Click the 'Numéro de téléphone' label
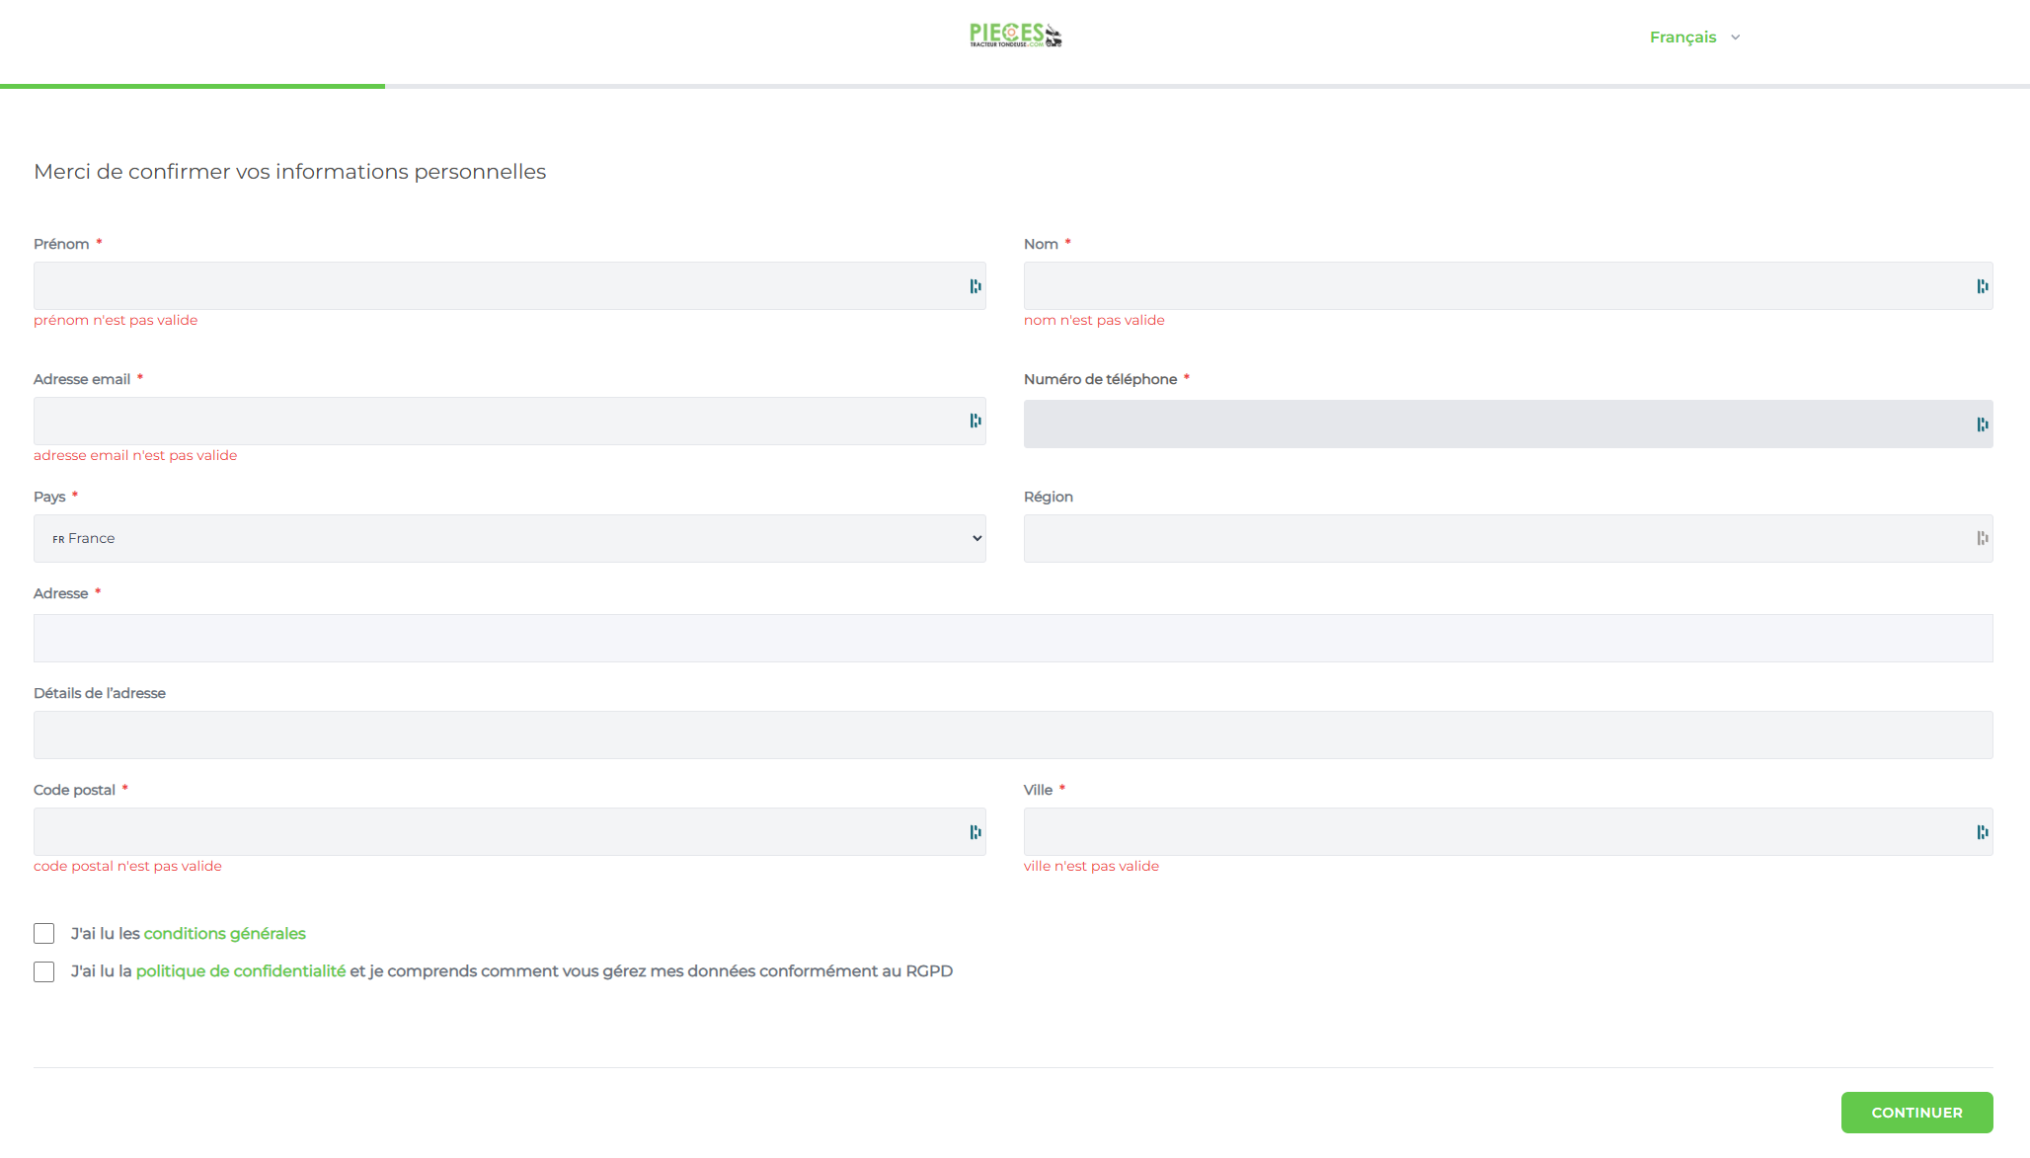Viewport: 2030px width, 1158px height. pos(1100,379)
